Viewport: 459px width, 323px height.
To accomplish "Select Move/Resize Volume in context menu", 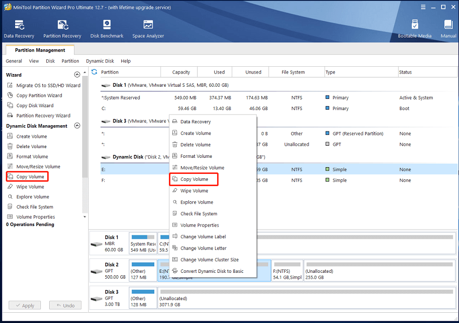I will [x=213, y=168].
